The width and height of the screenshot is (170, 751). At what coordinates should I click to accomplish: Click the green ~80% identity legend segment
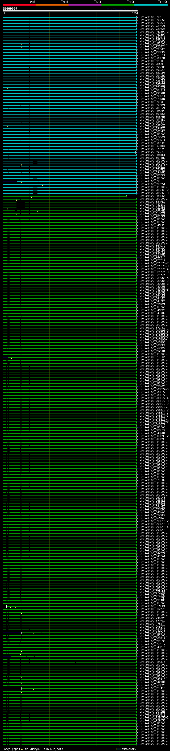click(118, 5)
